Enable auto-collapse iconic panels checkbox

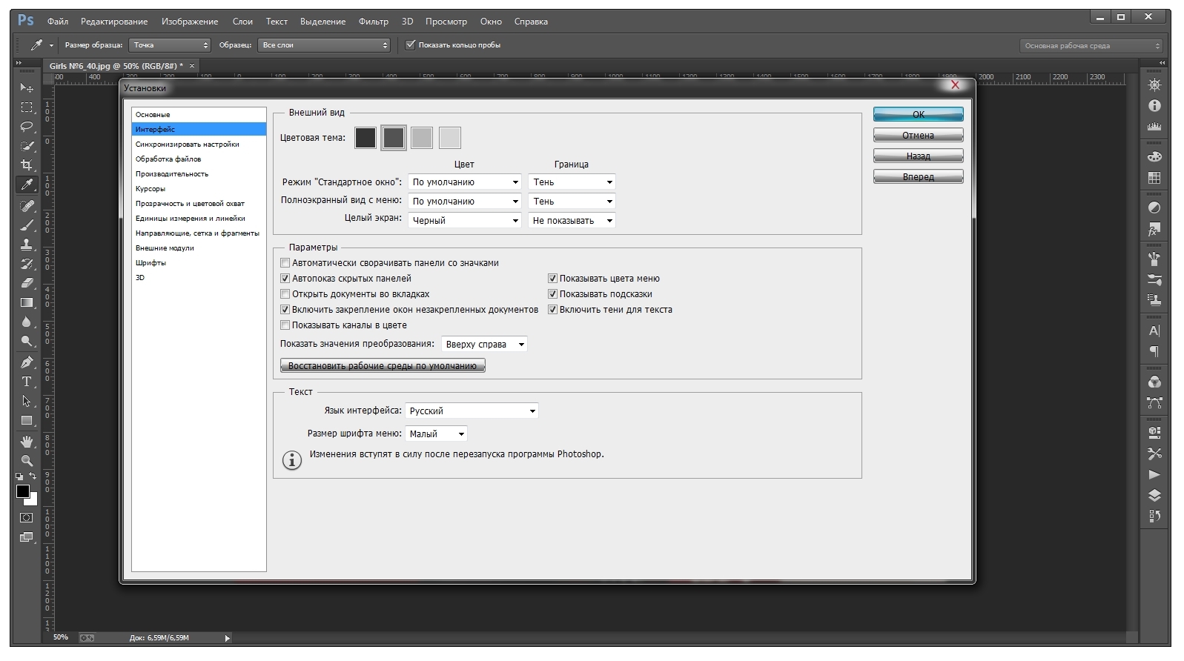click(285, 263)
